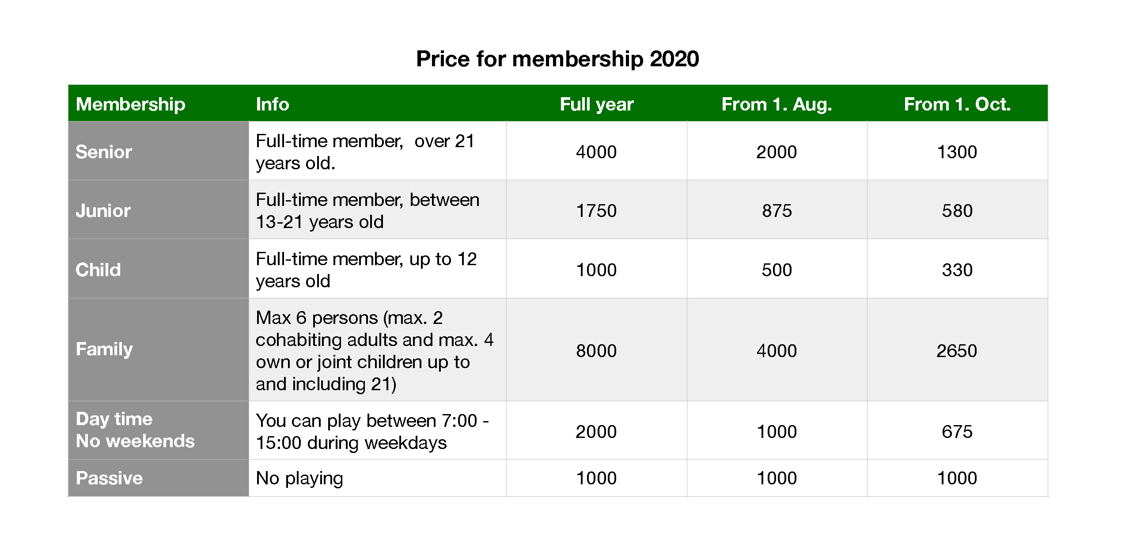
Task: Click the Family info description text
Action: pyautogui.click(x=375, y=350)
